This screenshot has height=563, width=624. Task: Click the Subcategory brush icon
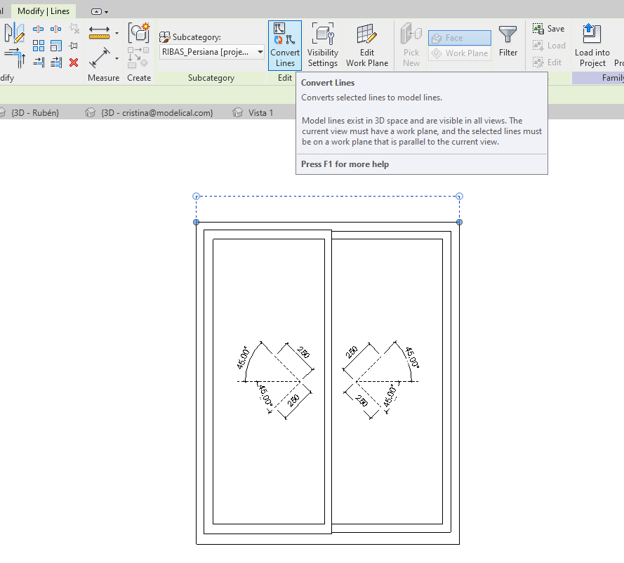(x=164, y=37)
